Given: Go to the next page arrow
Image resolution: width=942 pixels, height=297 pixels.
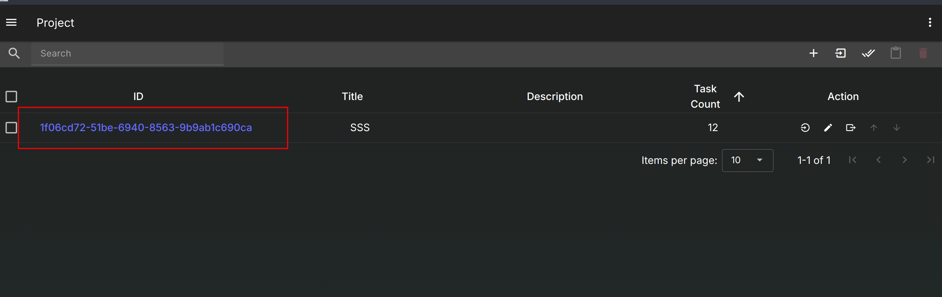Looking at the screenshot, I should click(x=904, y=160).
